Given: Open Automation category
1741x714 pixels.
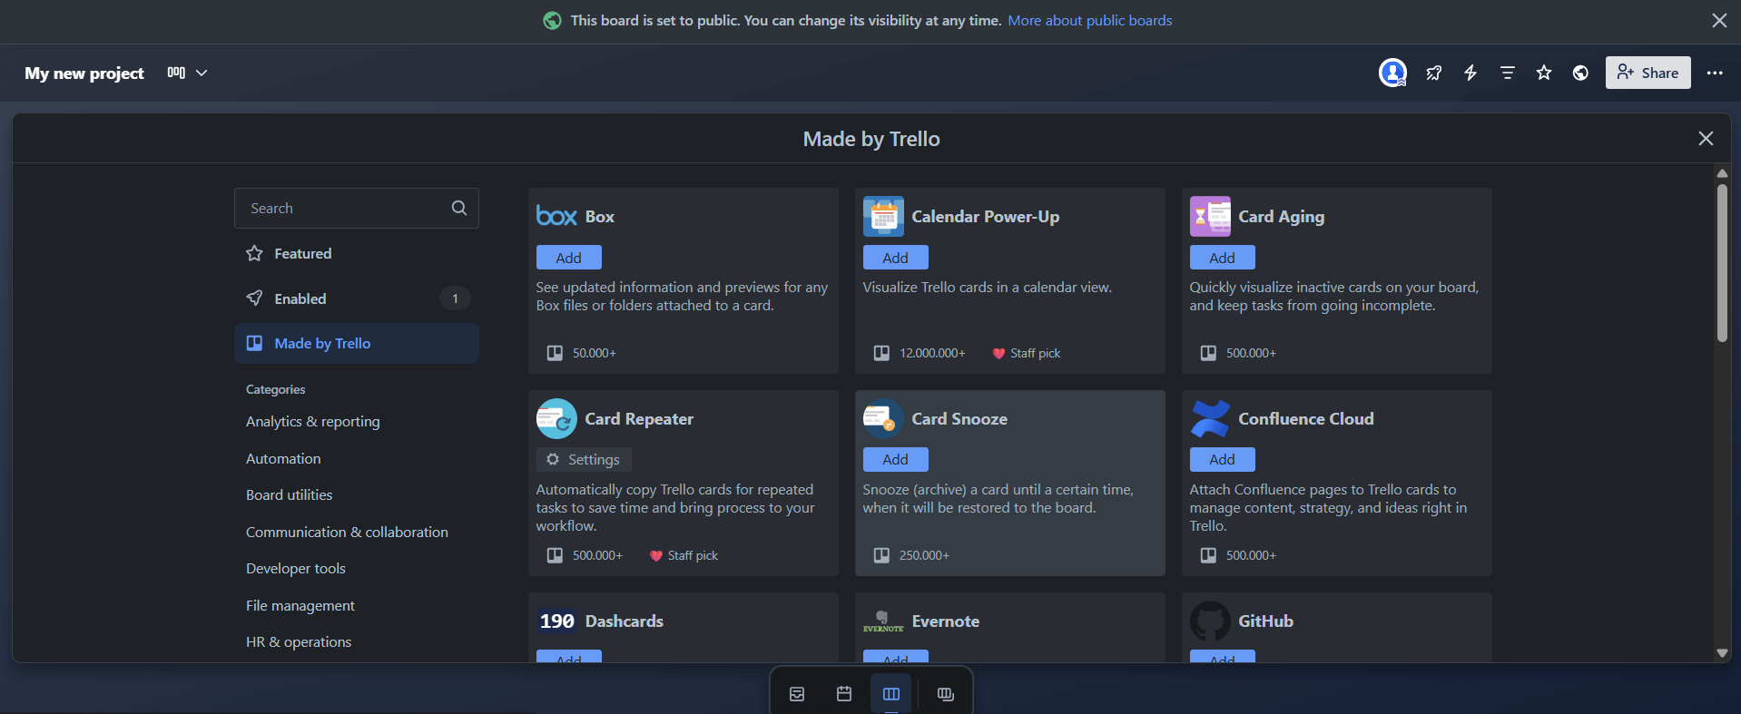Looking at the screenshot, I should (283, 458).
